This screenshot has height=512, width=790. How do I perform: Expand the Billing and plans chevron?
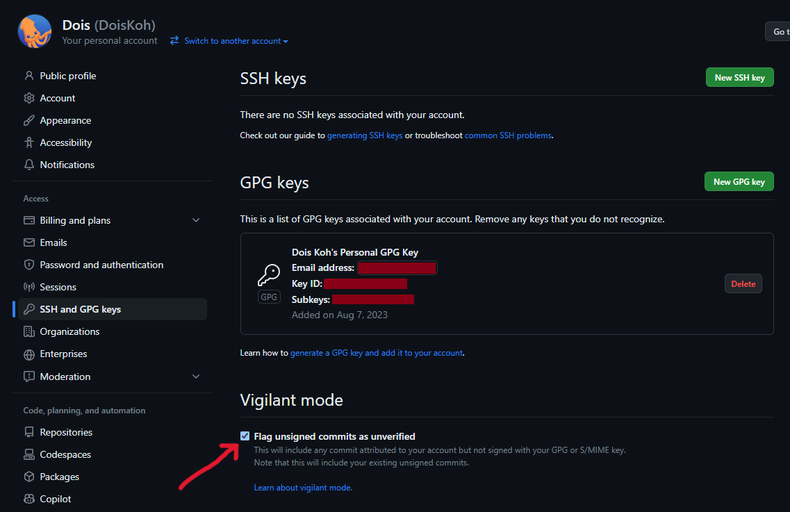pos(196,220)
